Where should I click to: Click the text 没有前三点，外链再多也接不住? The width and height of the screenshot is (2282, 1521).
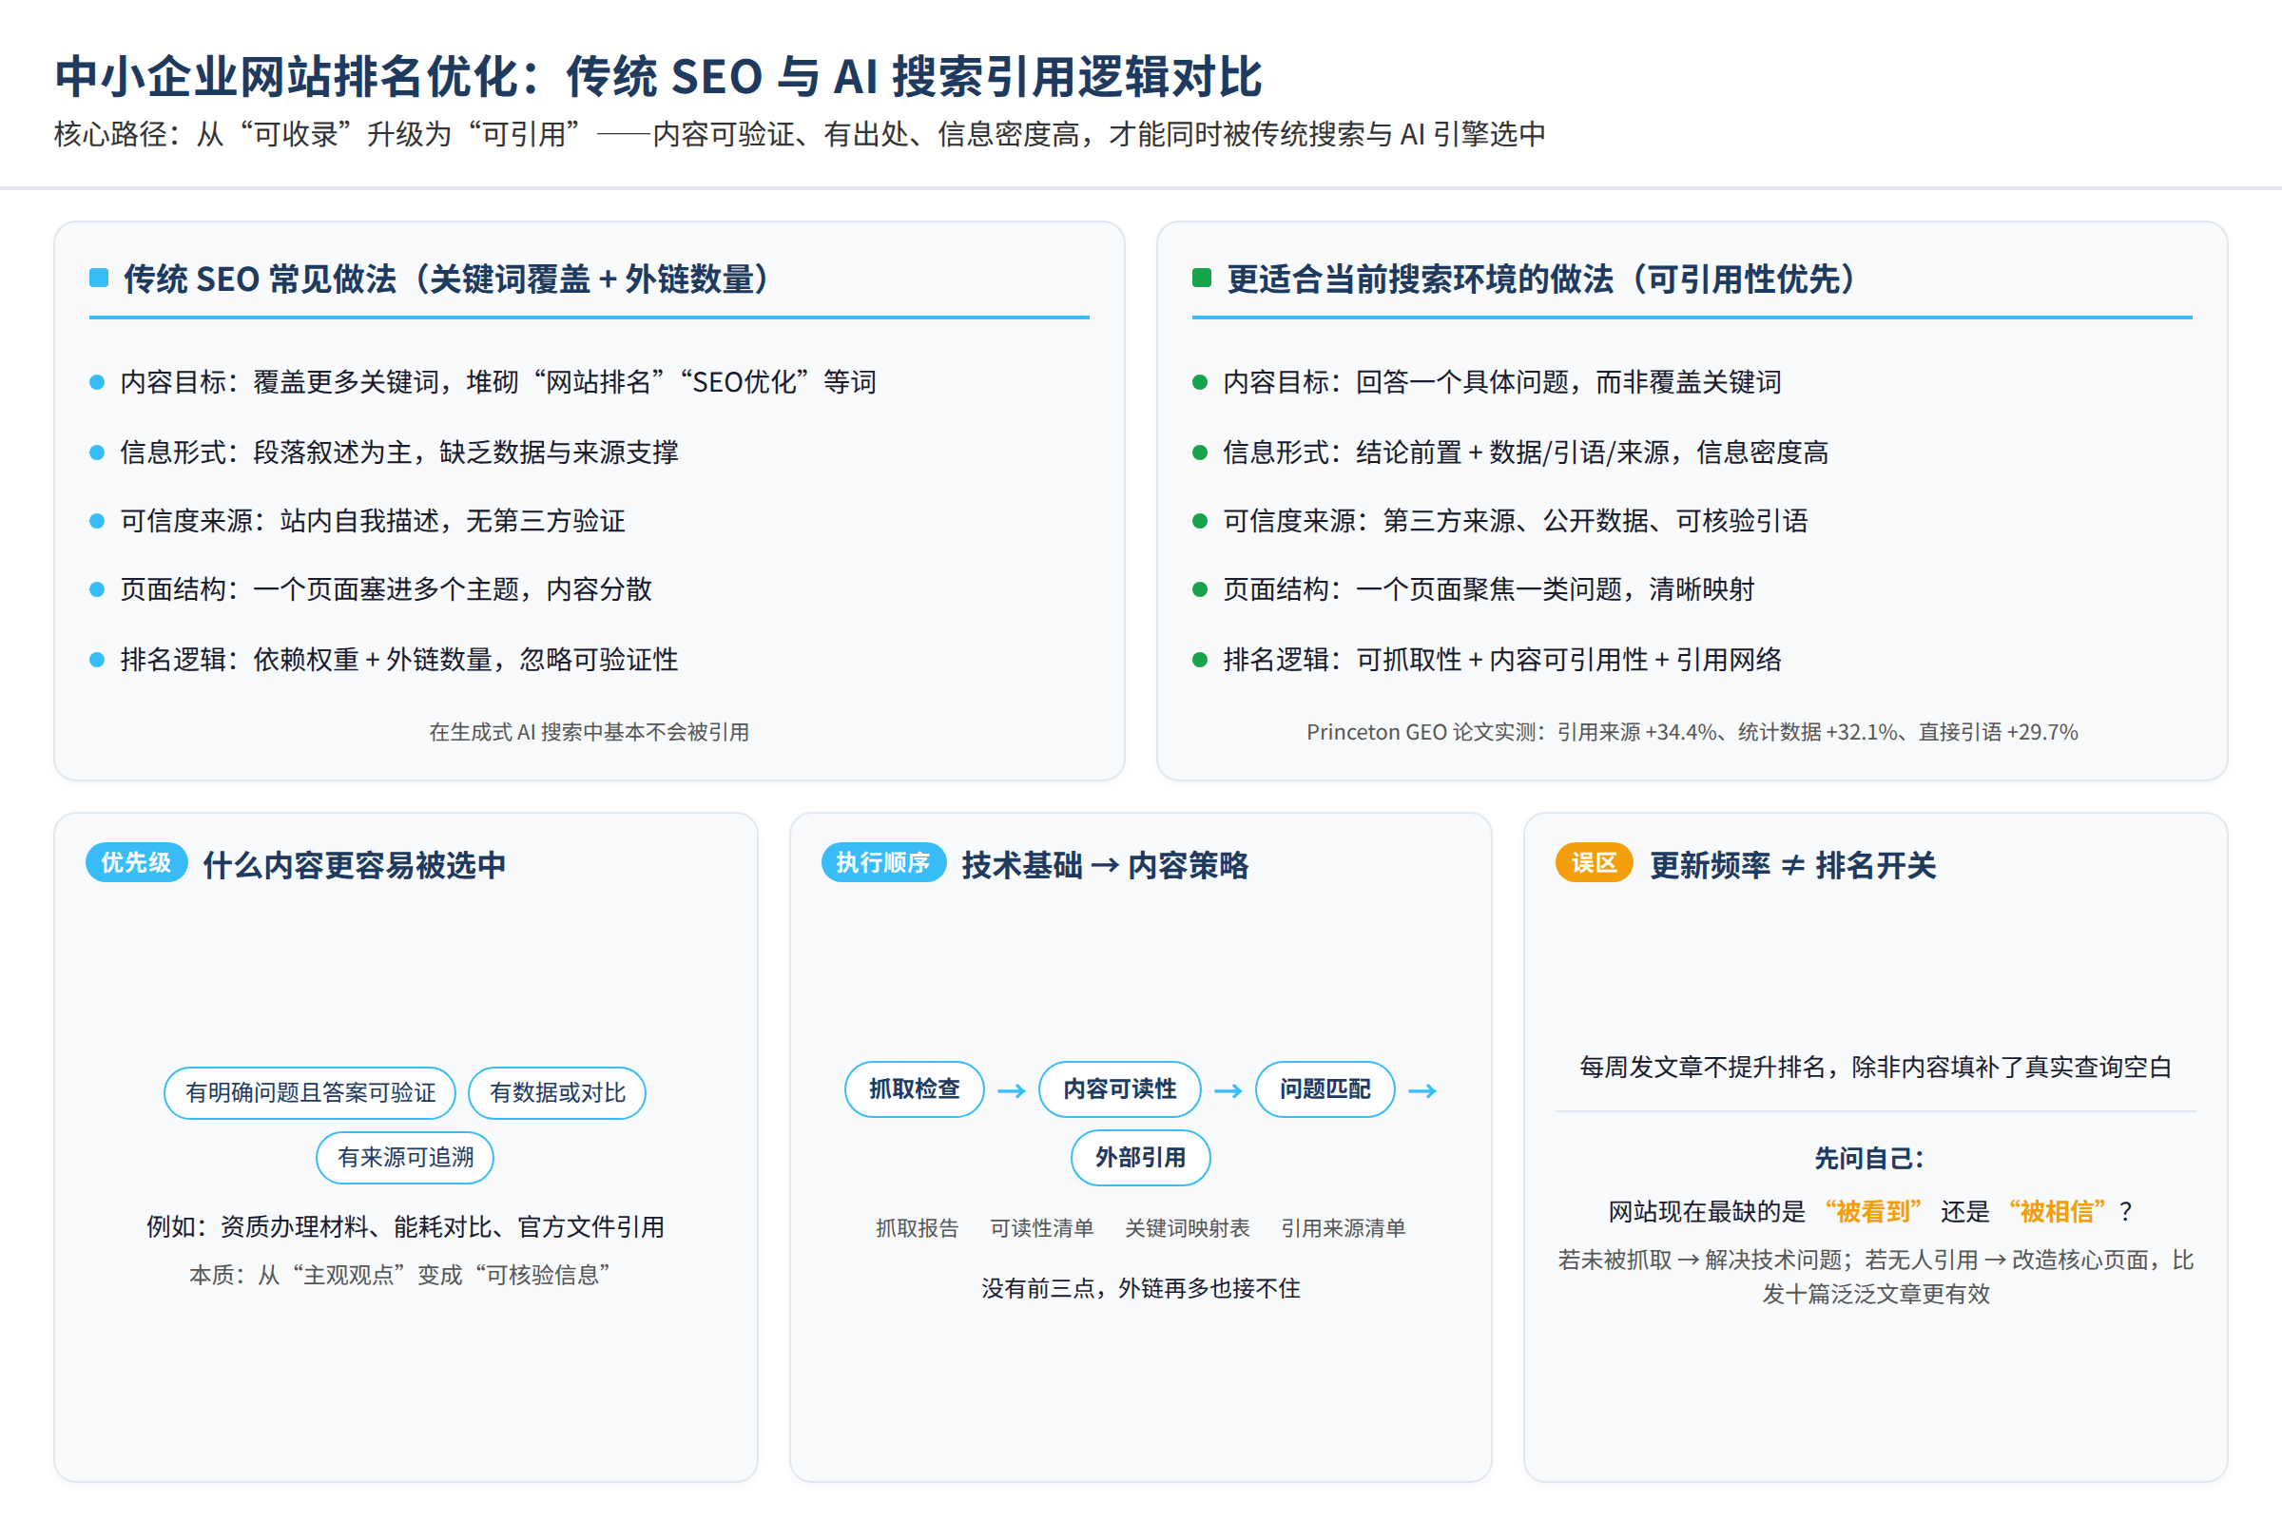1140,1289
